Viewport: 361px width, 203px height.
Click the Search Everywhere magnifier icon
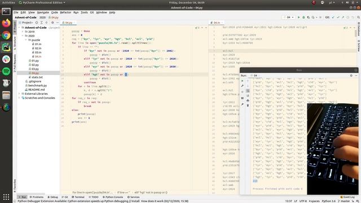pyautogui.click(x=359, y=17)
